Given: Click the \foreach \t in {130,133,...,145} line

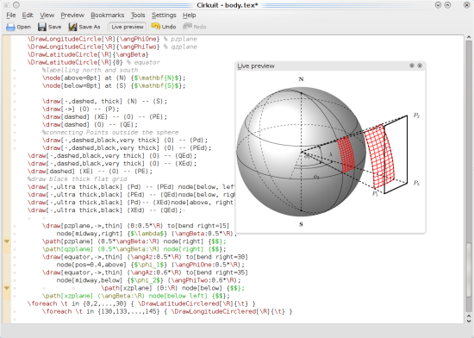Looking at the screenshot, I should (167, 311).
